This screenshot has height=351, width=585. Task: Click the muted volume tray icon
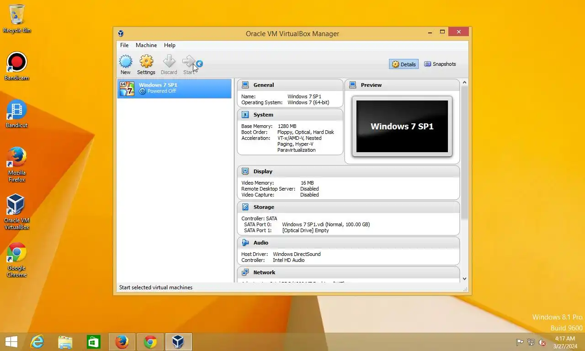click(542, 342)
